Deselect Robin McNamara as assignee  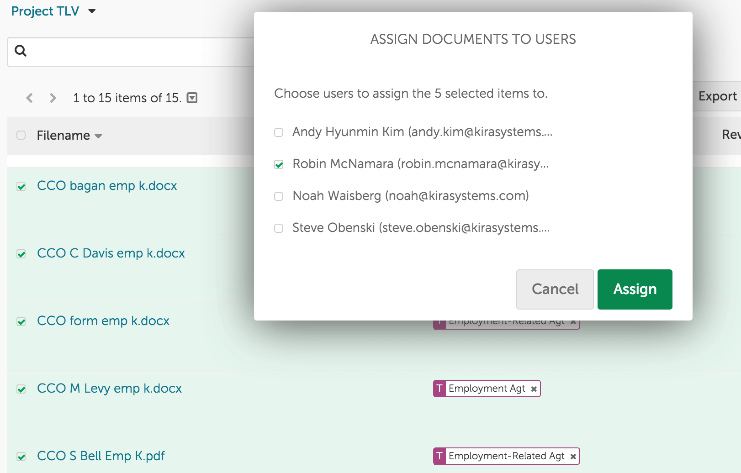(x=279, y=164)
